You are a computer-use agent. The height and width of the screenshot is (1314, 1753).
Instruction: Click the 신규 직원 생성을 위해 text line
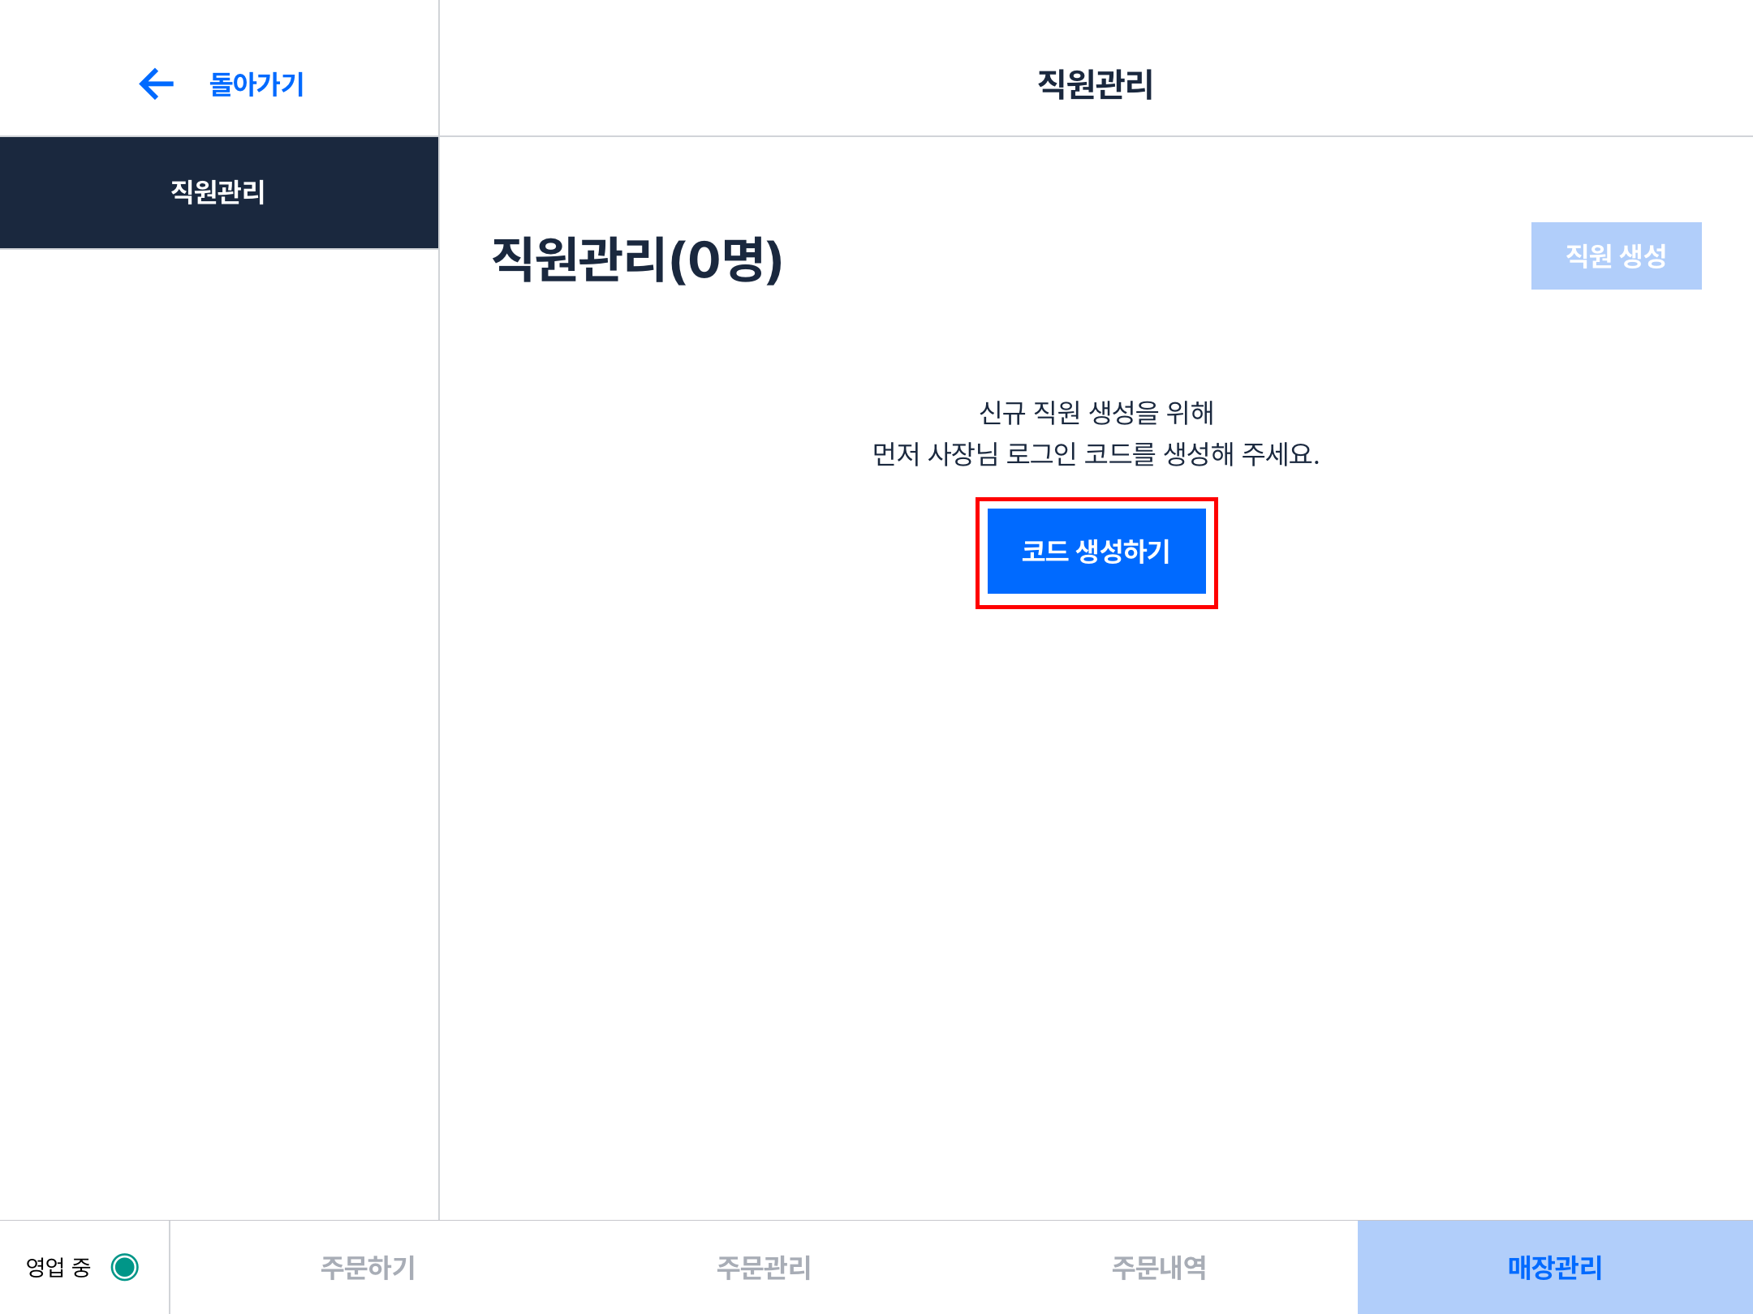point(1096,413)
